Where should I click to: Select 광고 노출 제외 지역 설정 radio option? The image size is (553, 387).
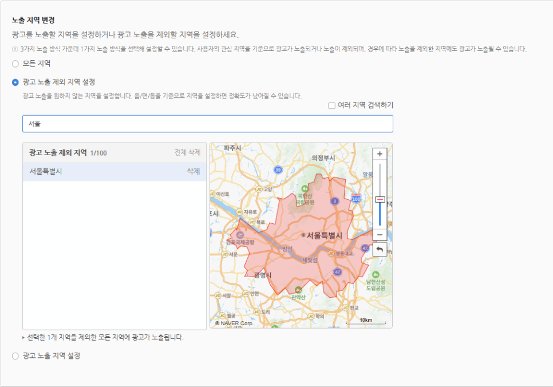pyautogui.click(x=15, y=82)
